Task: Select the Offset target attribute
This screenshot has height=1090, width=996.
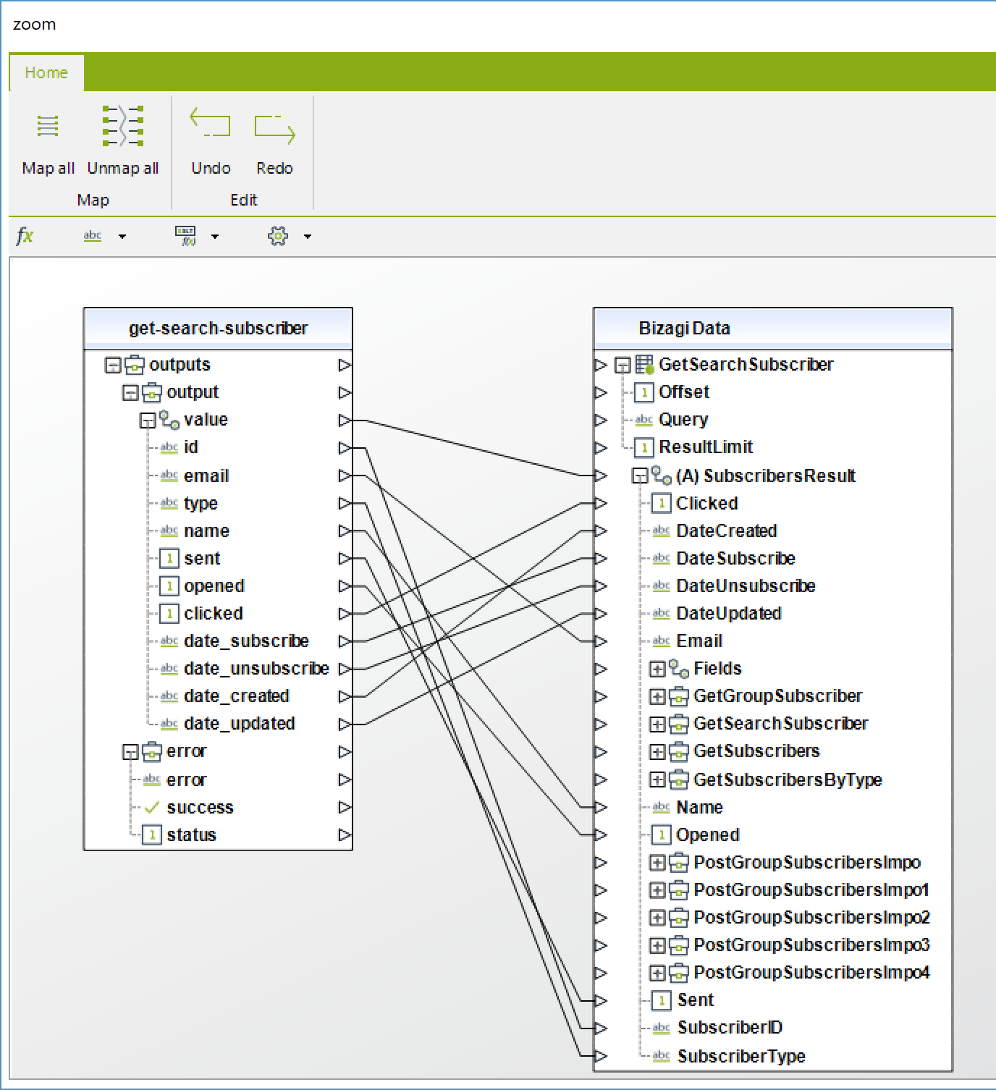Action: [684, 392]
